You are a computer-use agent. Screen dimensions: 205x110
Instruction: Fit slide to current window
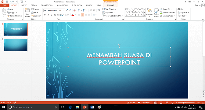click(203, 103)
